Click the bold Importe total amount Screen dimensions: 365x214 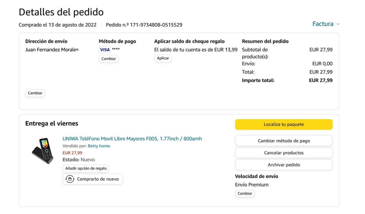click(x=321, y=80)
